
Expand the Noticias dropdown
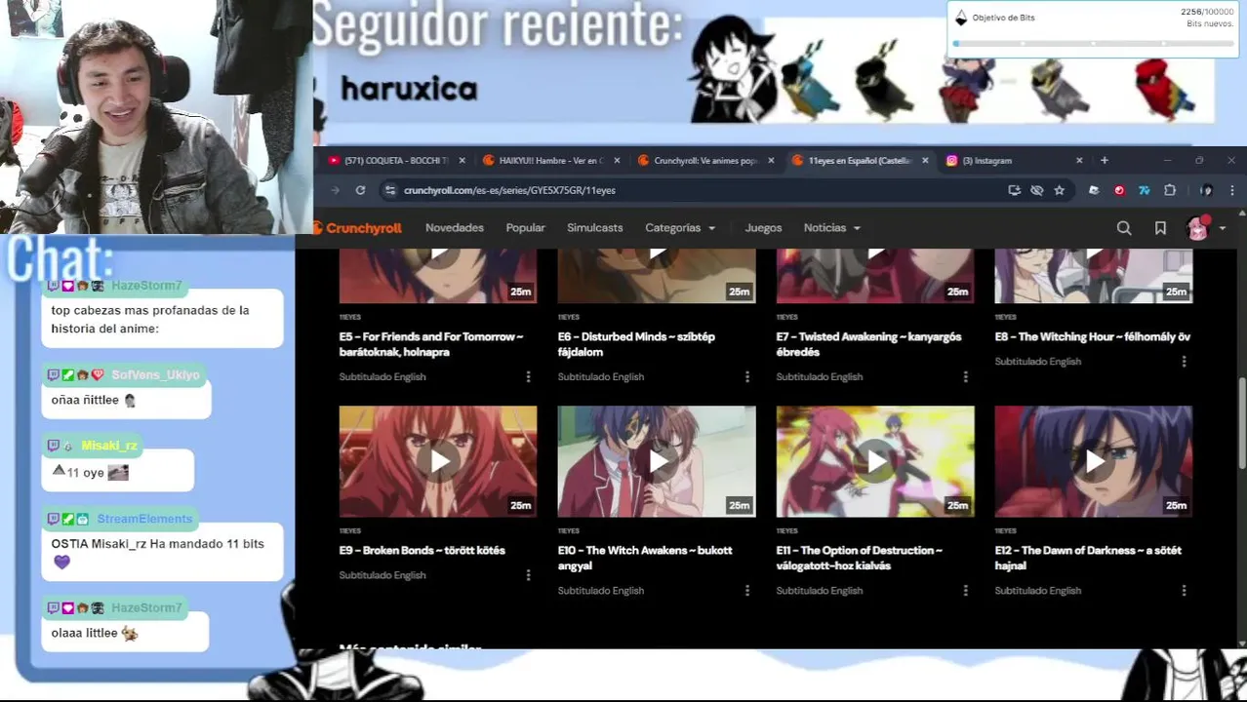click(832, 228)
